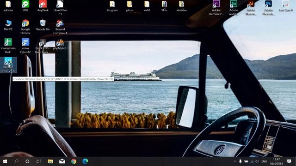Launch Adobe Premiere Pro shortcut
Viewport: 296px width, 166px height.
(x=216, y=7)
